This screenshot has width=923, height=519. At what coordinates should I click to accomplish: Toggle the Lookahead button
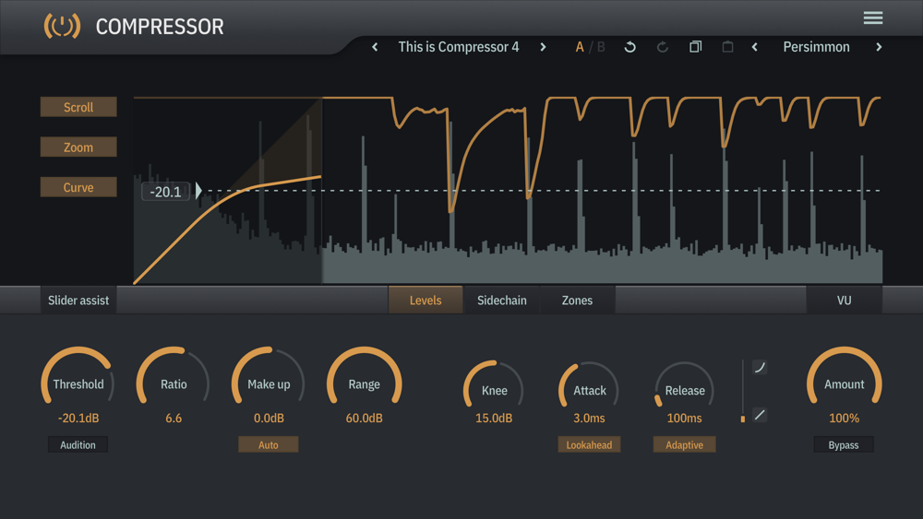point(589,445)
